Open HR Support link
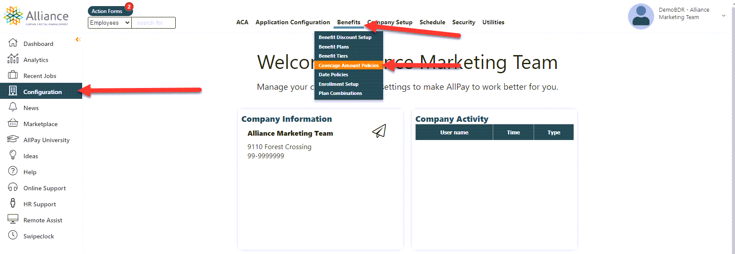Viewport: 735px width, 254px height. (40, 204)
